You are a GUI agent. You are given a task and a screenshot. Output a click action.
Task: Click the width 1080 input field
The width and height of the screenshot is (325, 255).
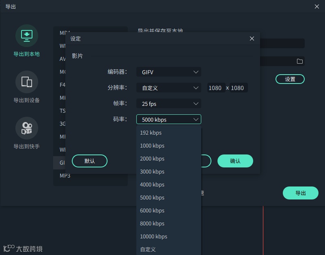[216, 88]
